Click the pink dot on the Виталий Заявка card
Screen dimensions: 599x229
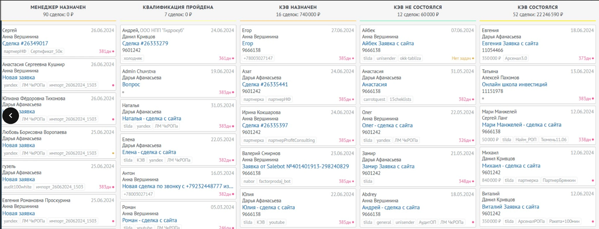pyautogui.click(x=593, y=221)
